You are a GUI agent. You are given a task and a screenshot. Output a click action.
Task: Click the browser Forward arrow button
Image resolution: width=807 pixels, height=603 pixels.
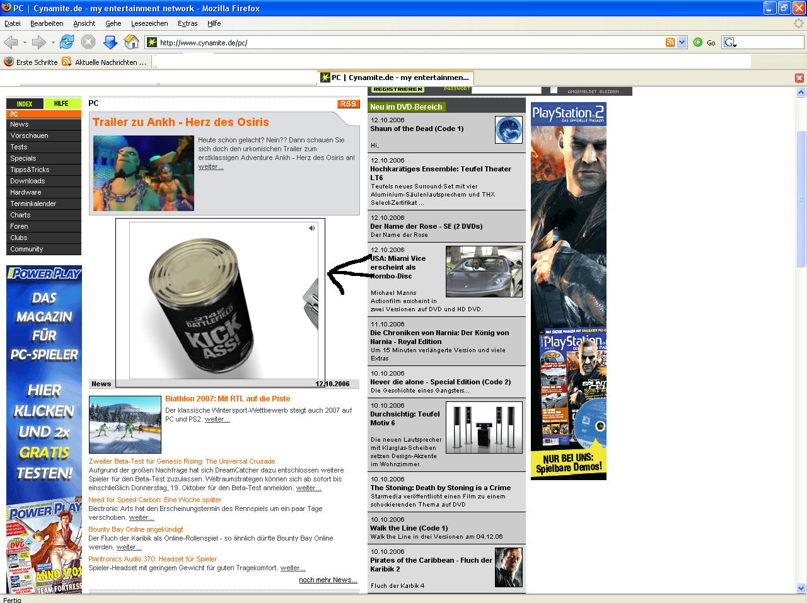[x=38, y=42]
